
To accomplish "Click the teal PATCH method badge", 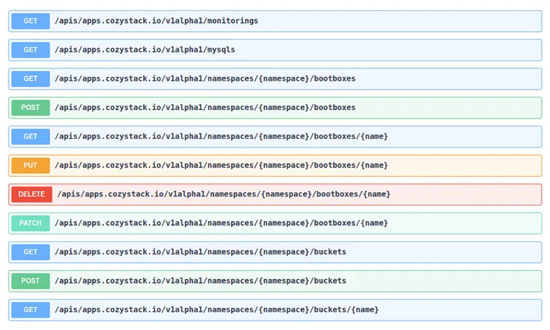I will pyautogui.click(x=30, y=223).
